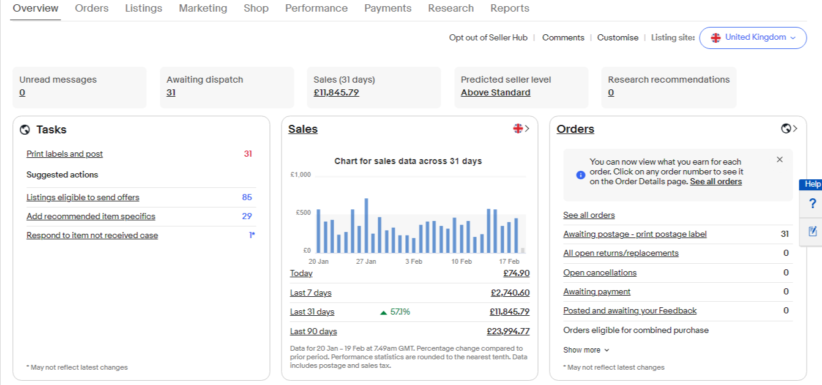Click the blue info icon in Orders notice

(580, 175)
